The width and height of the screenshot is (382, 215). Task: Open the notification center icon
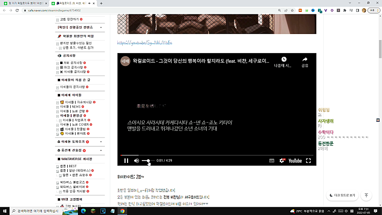click(376, 211)
